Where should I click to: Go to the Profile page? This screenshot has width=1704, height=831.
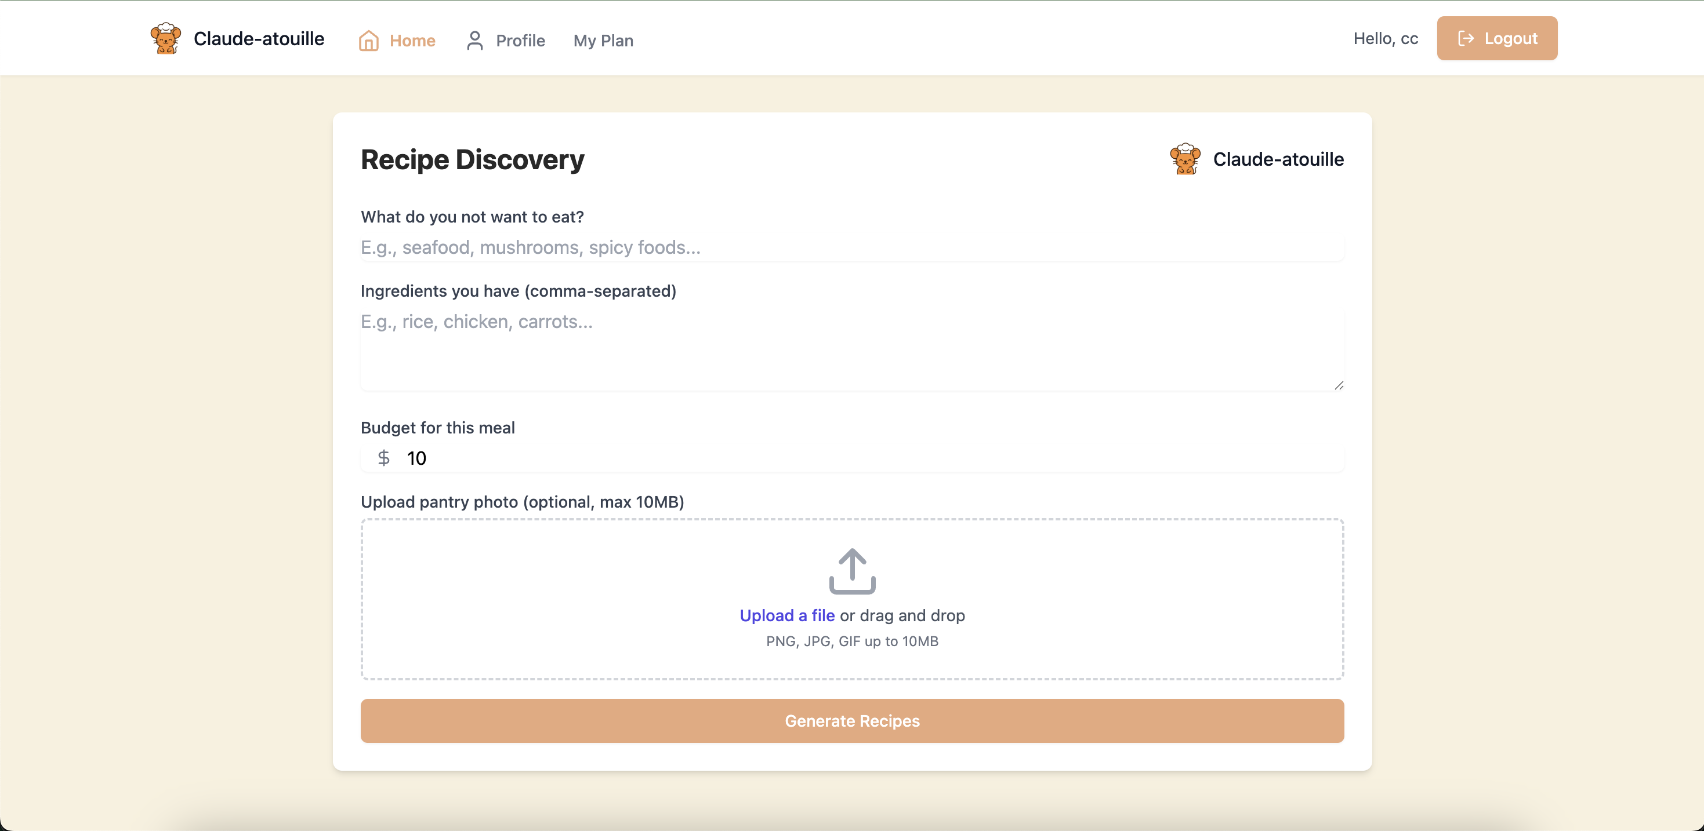click(x=520, y=41)
